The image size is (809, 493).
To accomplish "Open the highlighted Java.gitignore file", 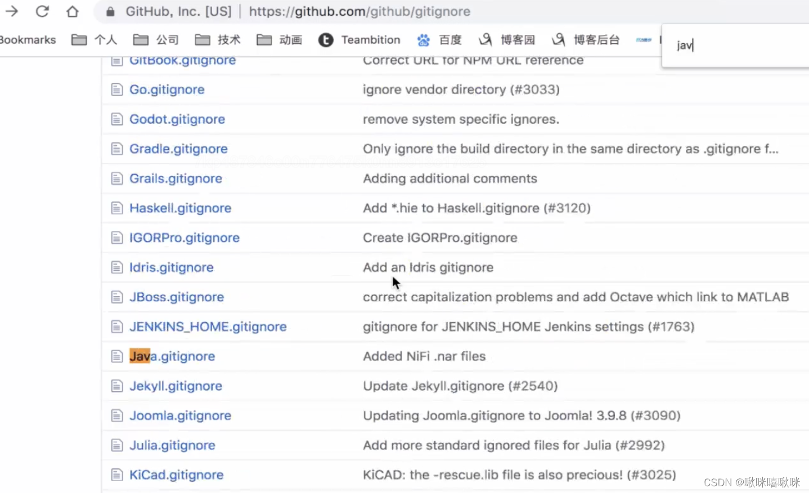I will pos(172,356).
